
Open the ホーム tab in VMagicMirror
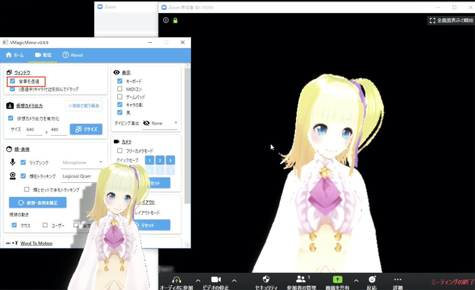pyautogui.click(x=15, y=55)
